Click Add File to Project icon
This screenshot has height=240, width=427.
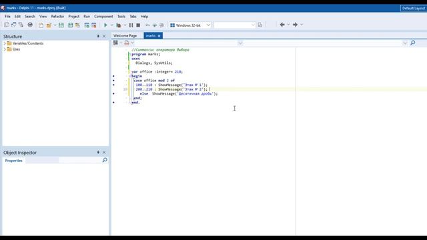point(87,25)
